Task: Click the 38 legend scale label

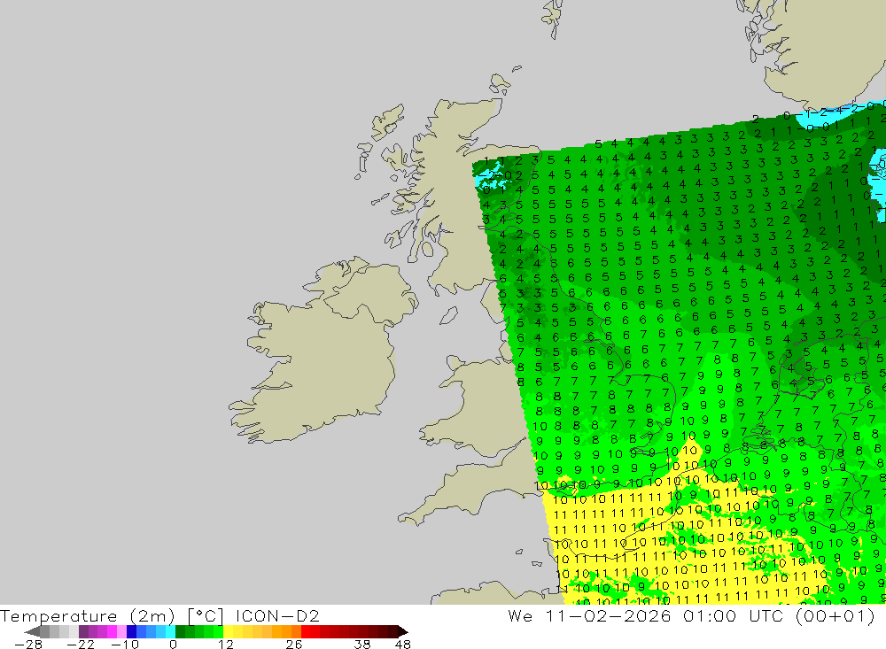Action: coord(362,645)
